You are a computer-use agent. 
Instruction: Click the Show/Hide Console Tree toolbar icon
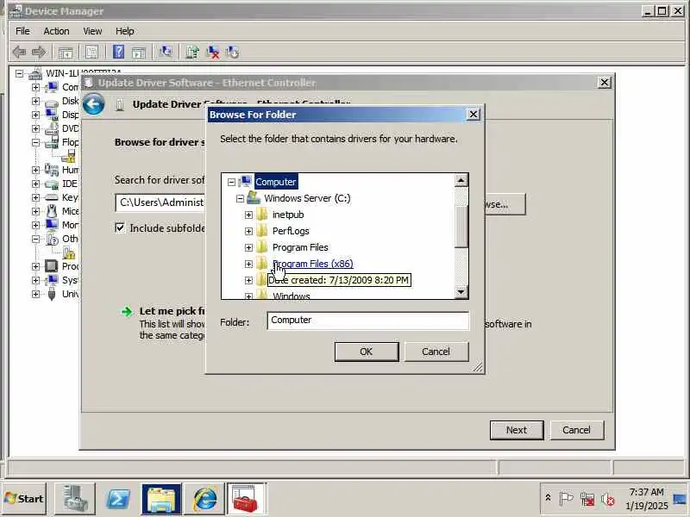coord(66,53)
